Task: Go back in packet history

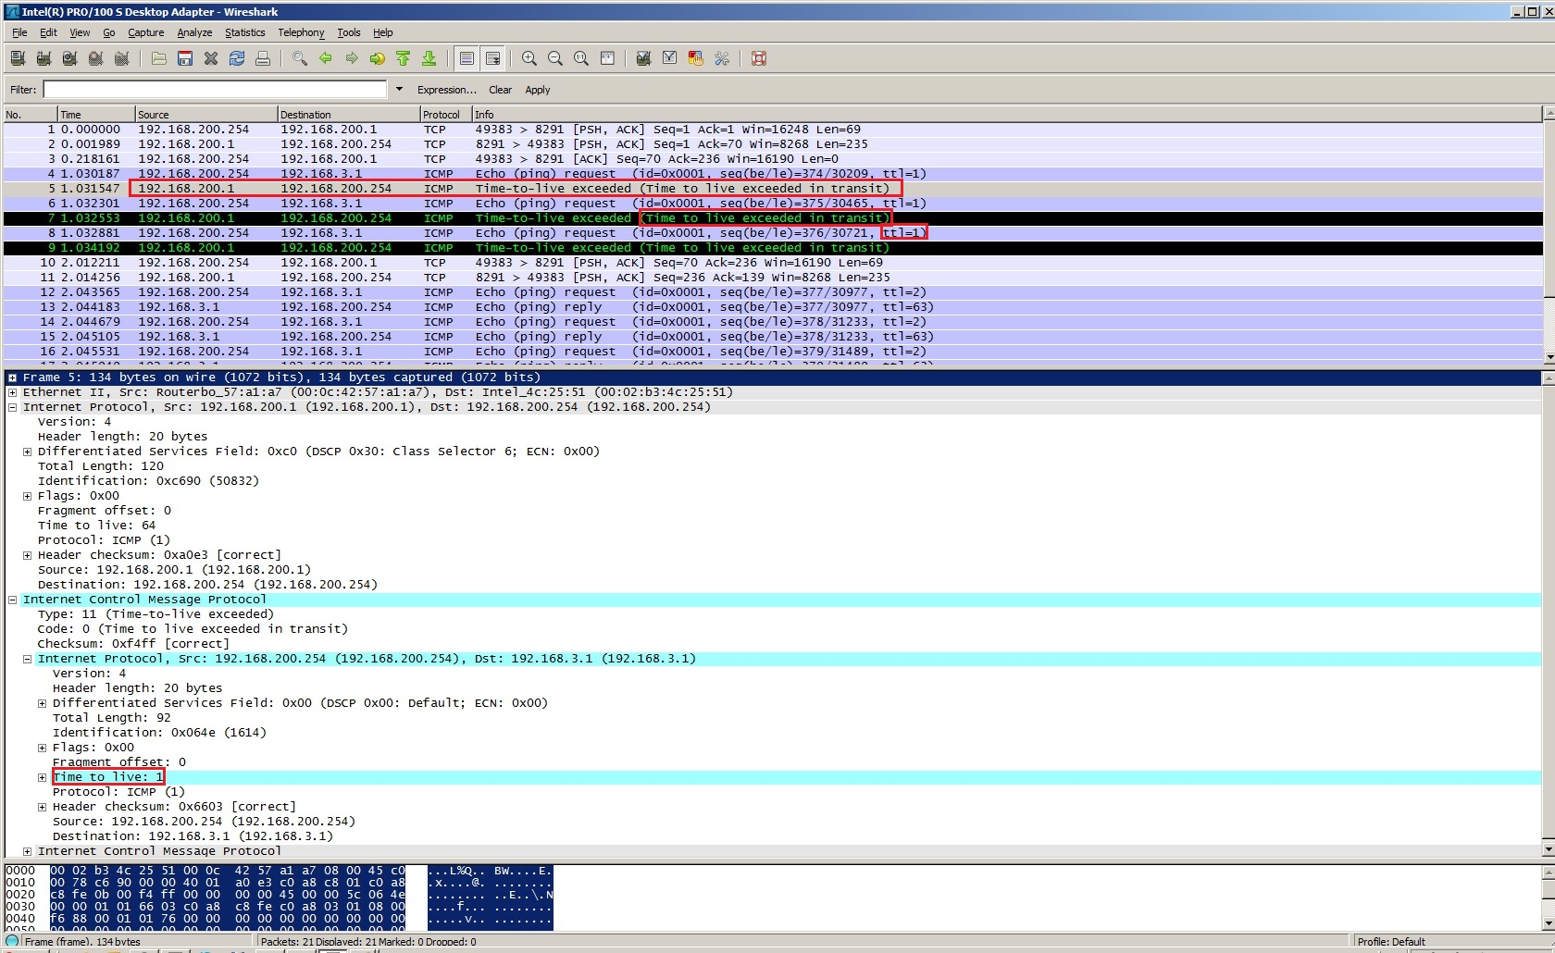Action: pyautogui.click(x=326, y=58)
